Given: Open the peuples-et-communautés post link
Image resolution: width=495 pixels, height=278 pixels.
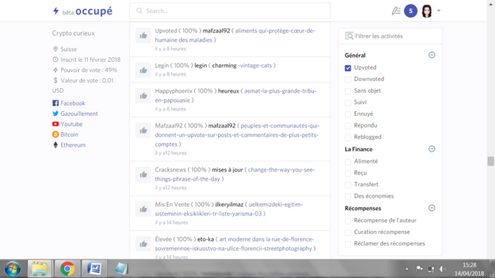Looking at the screenshot, I should (237, 135).
